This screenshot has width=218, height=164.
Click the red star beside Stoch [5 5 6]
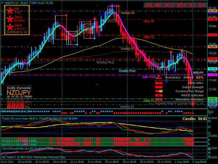pyautogui.click(x=10, y=19)
